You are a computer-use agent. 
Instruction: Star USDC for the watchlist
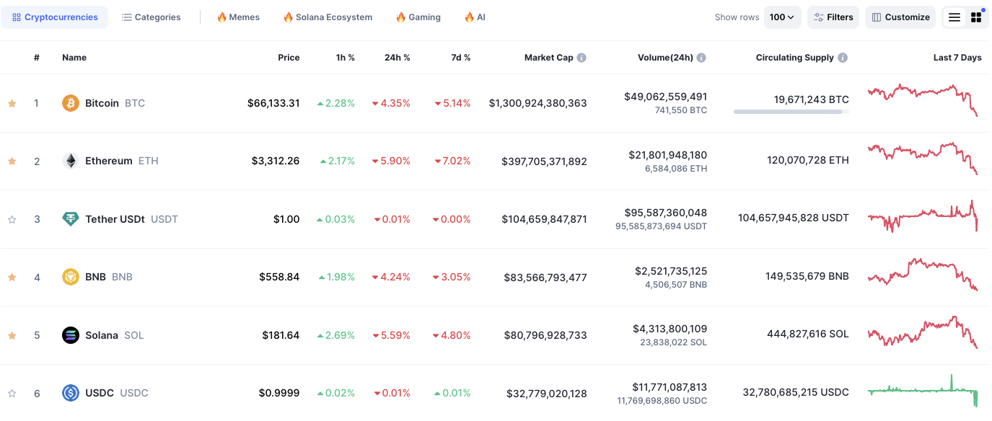coord(12,394)
